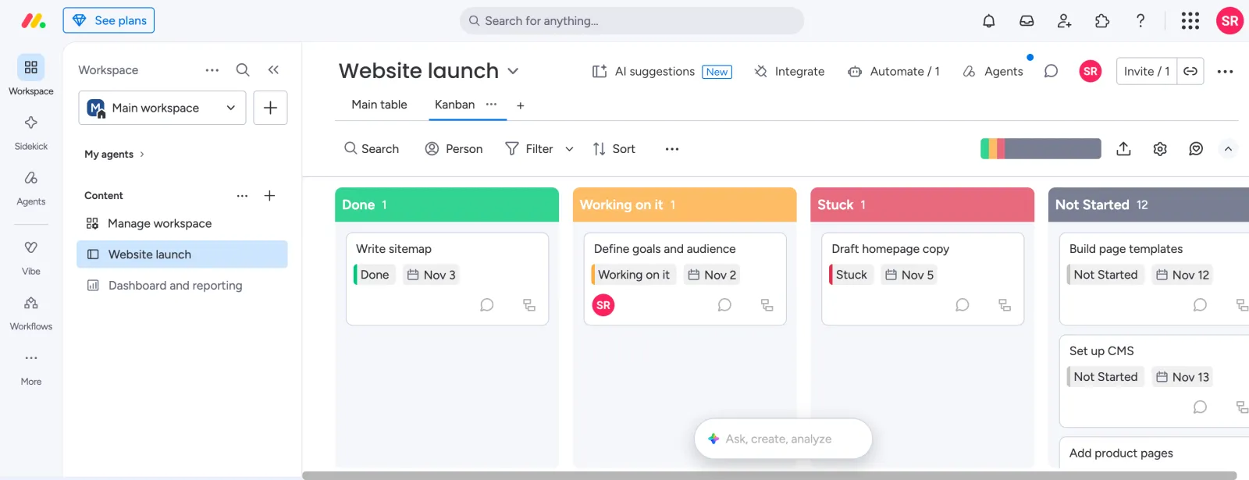The width and height of the screenshot is (1249, 480).
Task: Click the Invite / 1 button
Action: 1147,71
